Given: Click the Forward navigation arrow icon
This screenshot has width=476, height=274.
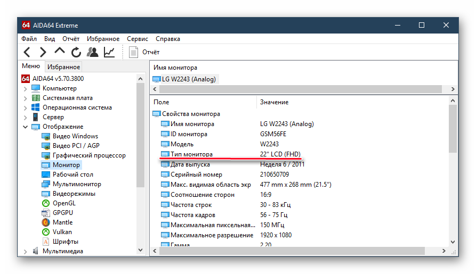Looking at the screenshot, I should click(x=43, y=52).
